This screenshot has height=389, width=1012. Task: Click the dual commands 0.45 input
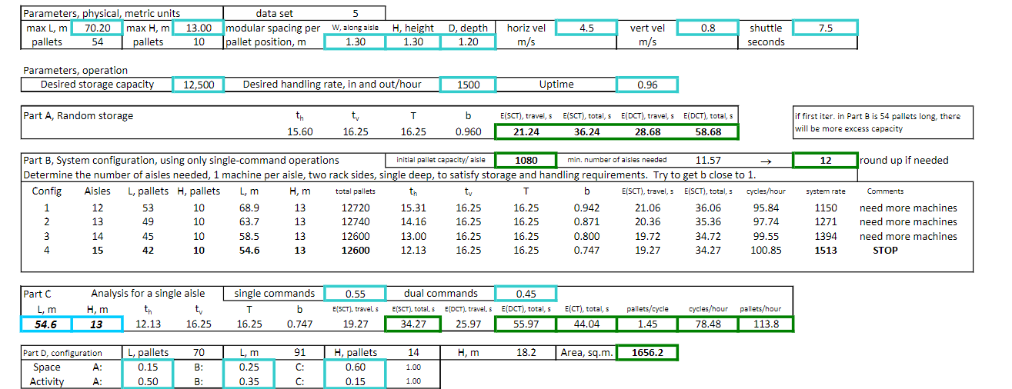526,293
